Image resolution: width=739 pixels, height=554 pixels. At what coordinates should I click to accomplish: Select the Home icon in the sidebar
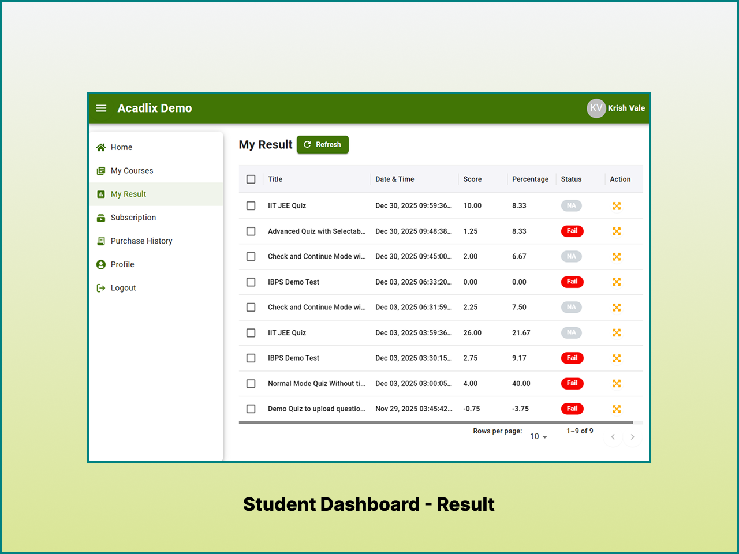tap(100, 147)
